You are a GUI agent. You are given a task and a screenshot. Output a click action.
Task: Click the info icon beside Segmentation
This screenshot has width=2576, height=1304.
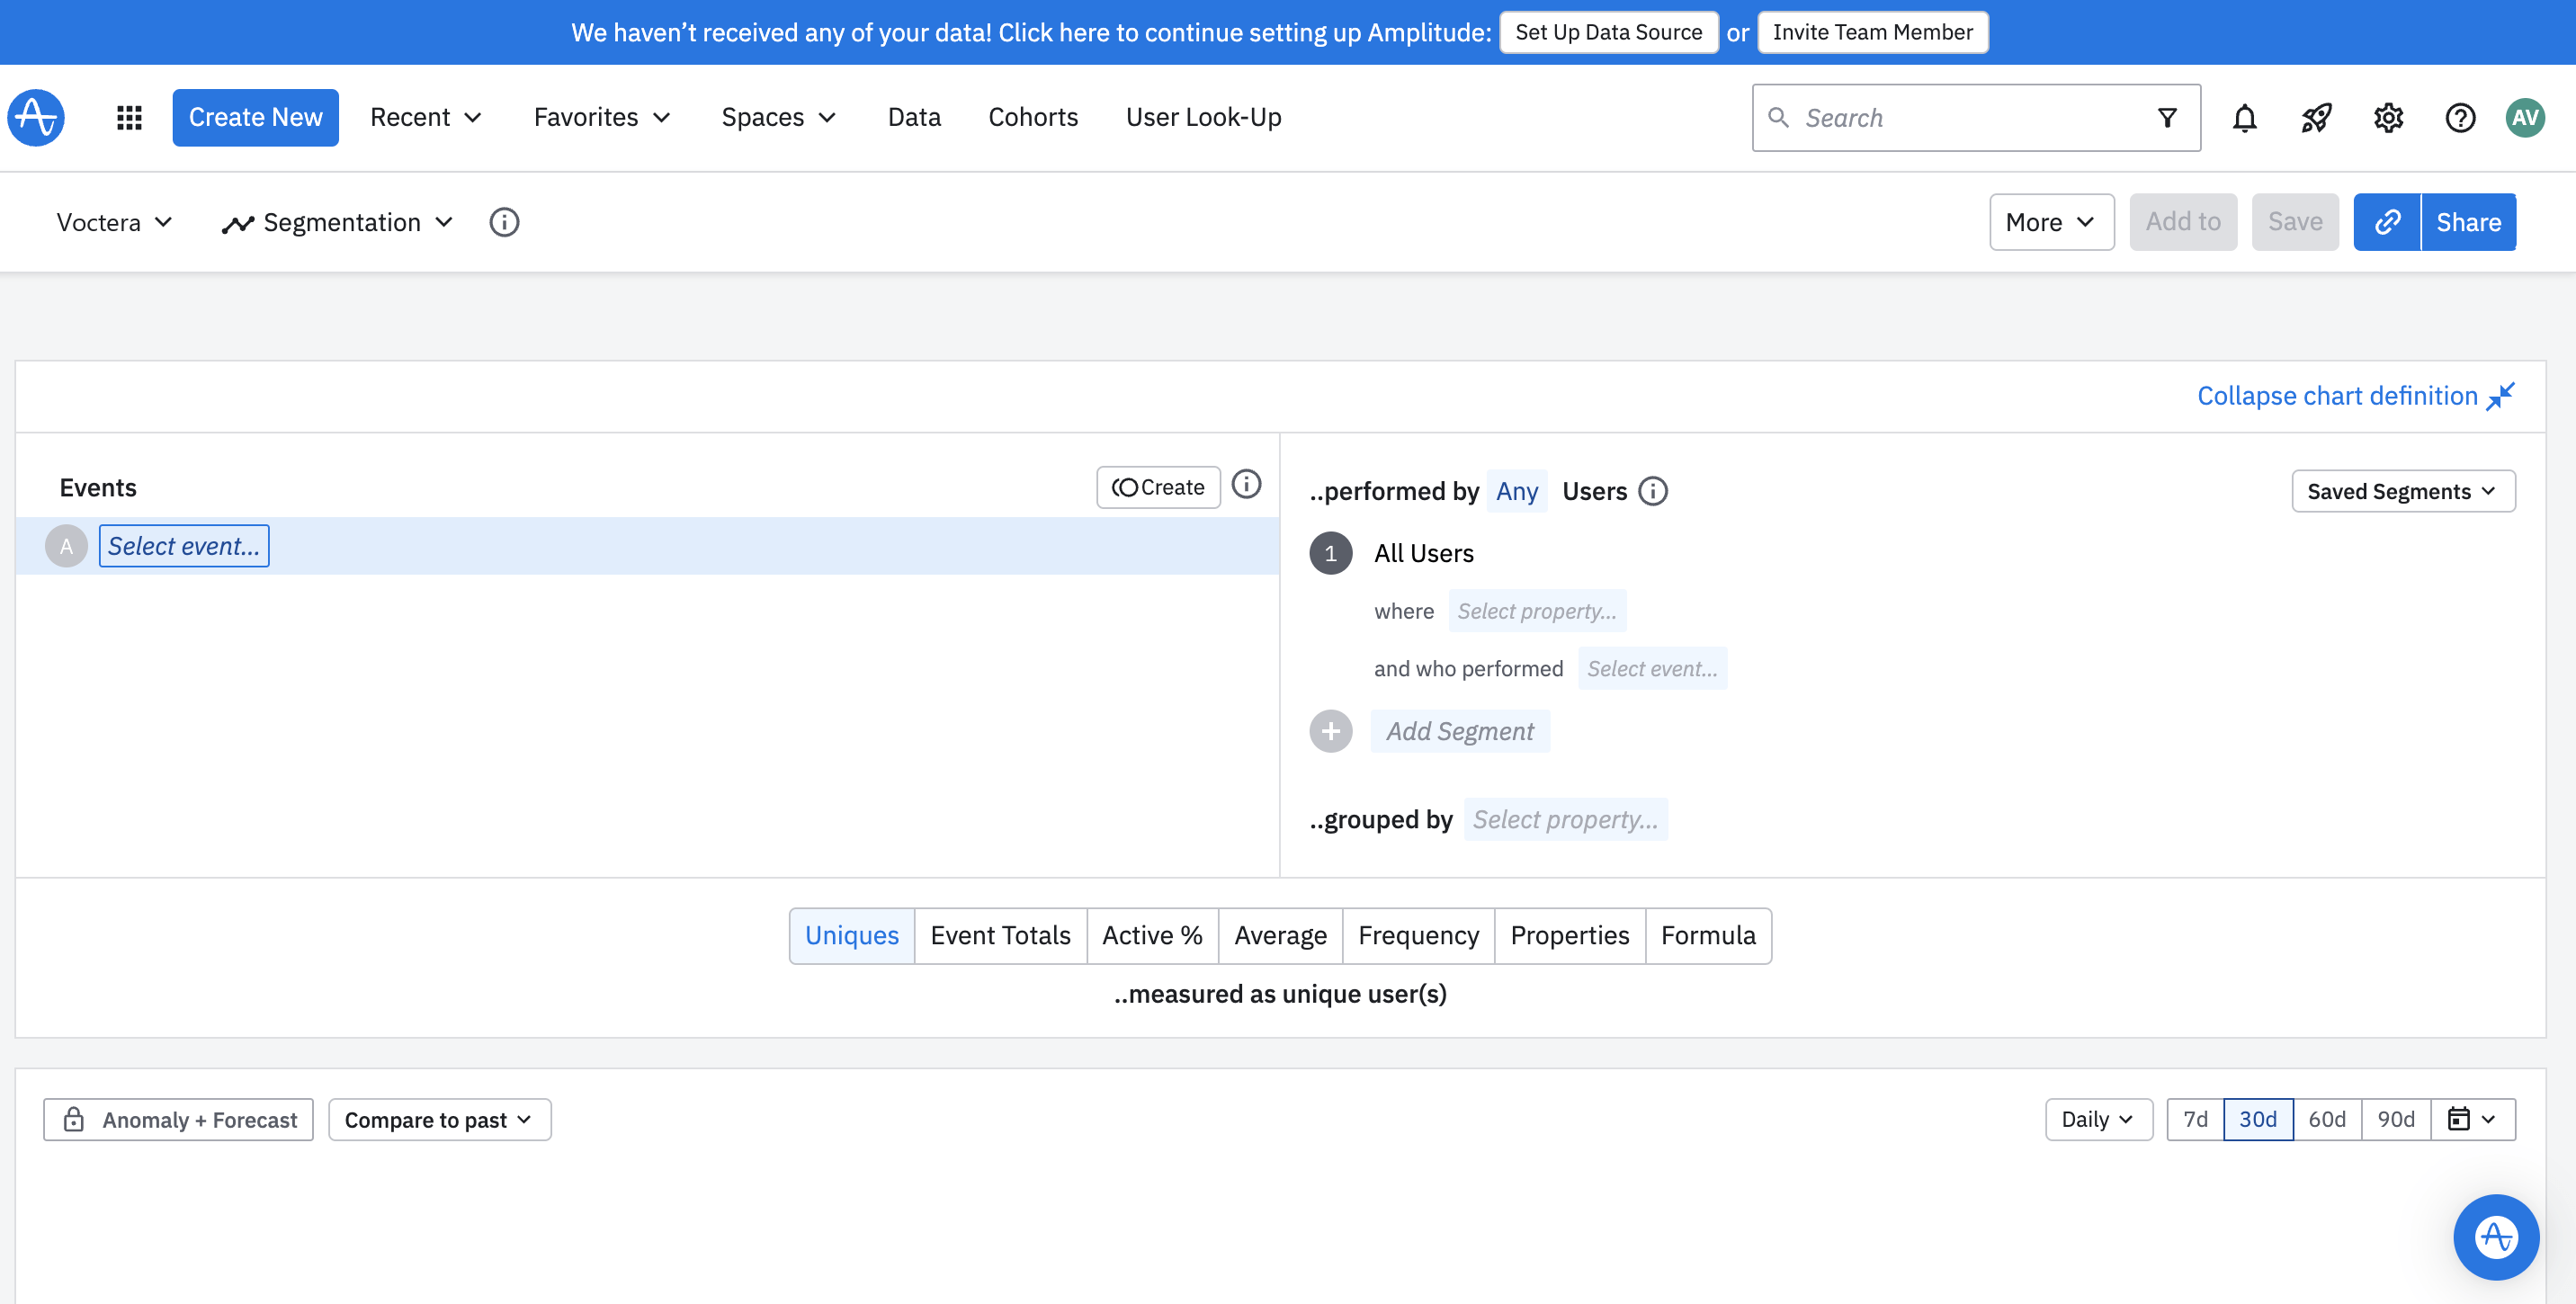(504, 222)
